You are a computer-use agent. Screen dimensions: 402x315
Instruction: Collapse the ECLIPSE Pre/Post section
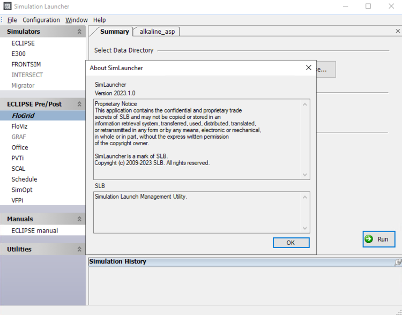[79, 104]
